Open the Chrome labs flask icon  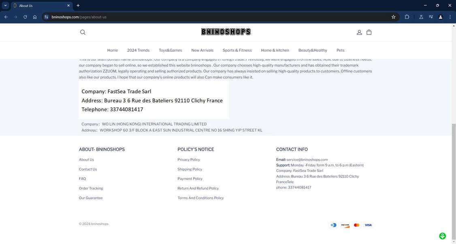click(x=421, y=17)
